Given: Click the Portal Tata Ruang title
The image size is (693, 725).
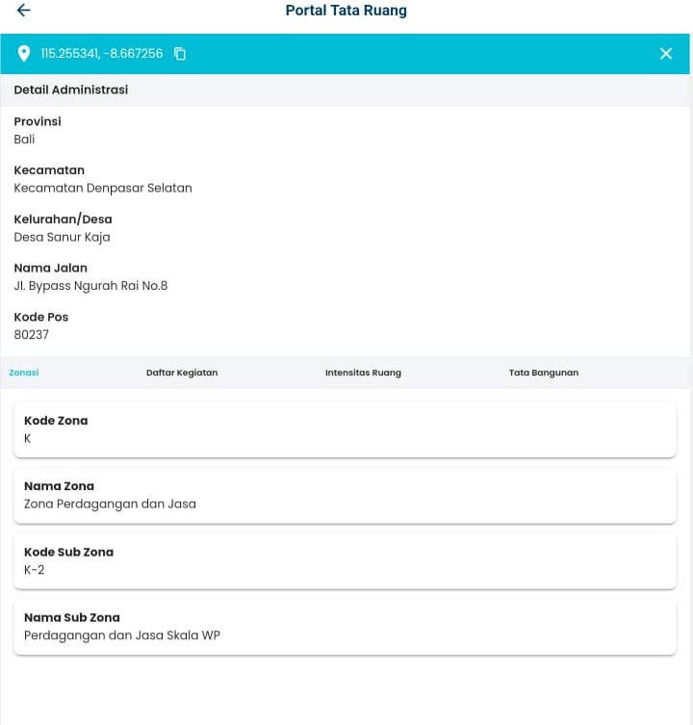Looking at the screenshot, I should click(346, 11).
